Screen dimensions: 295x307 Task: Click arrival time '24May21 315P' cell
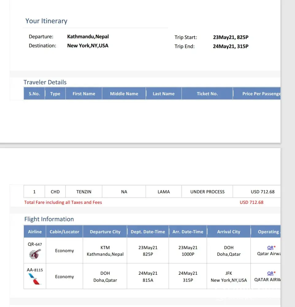[x=188, y=277]
